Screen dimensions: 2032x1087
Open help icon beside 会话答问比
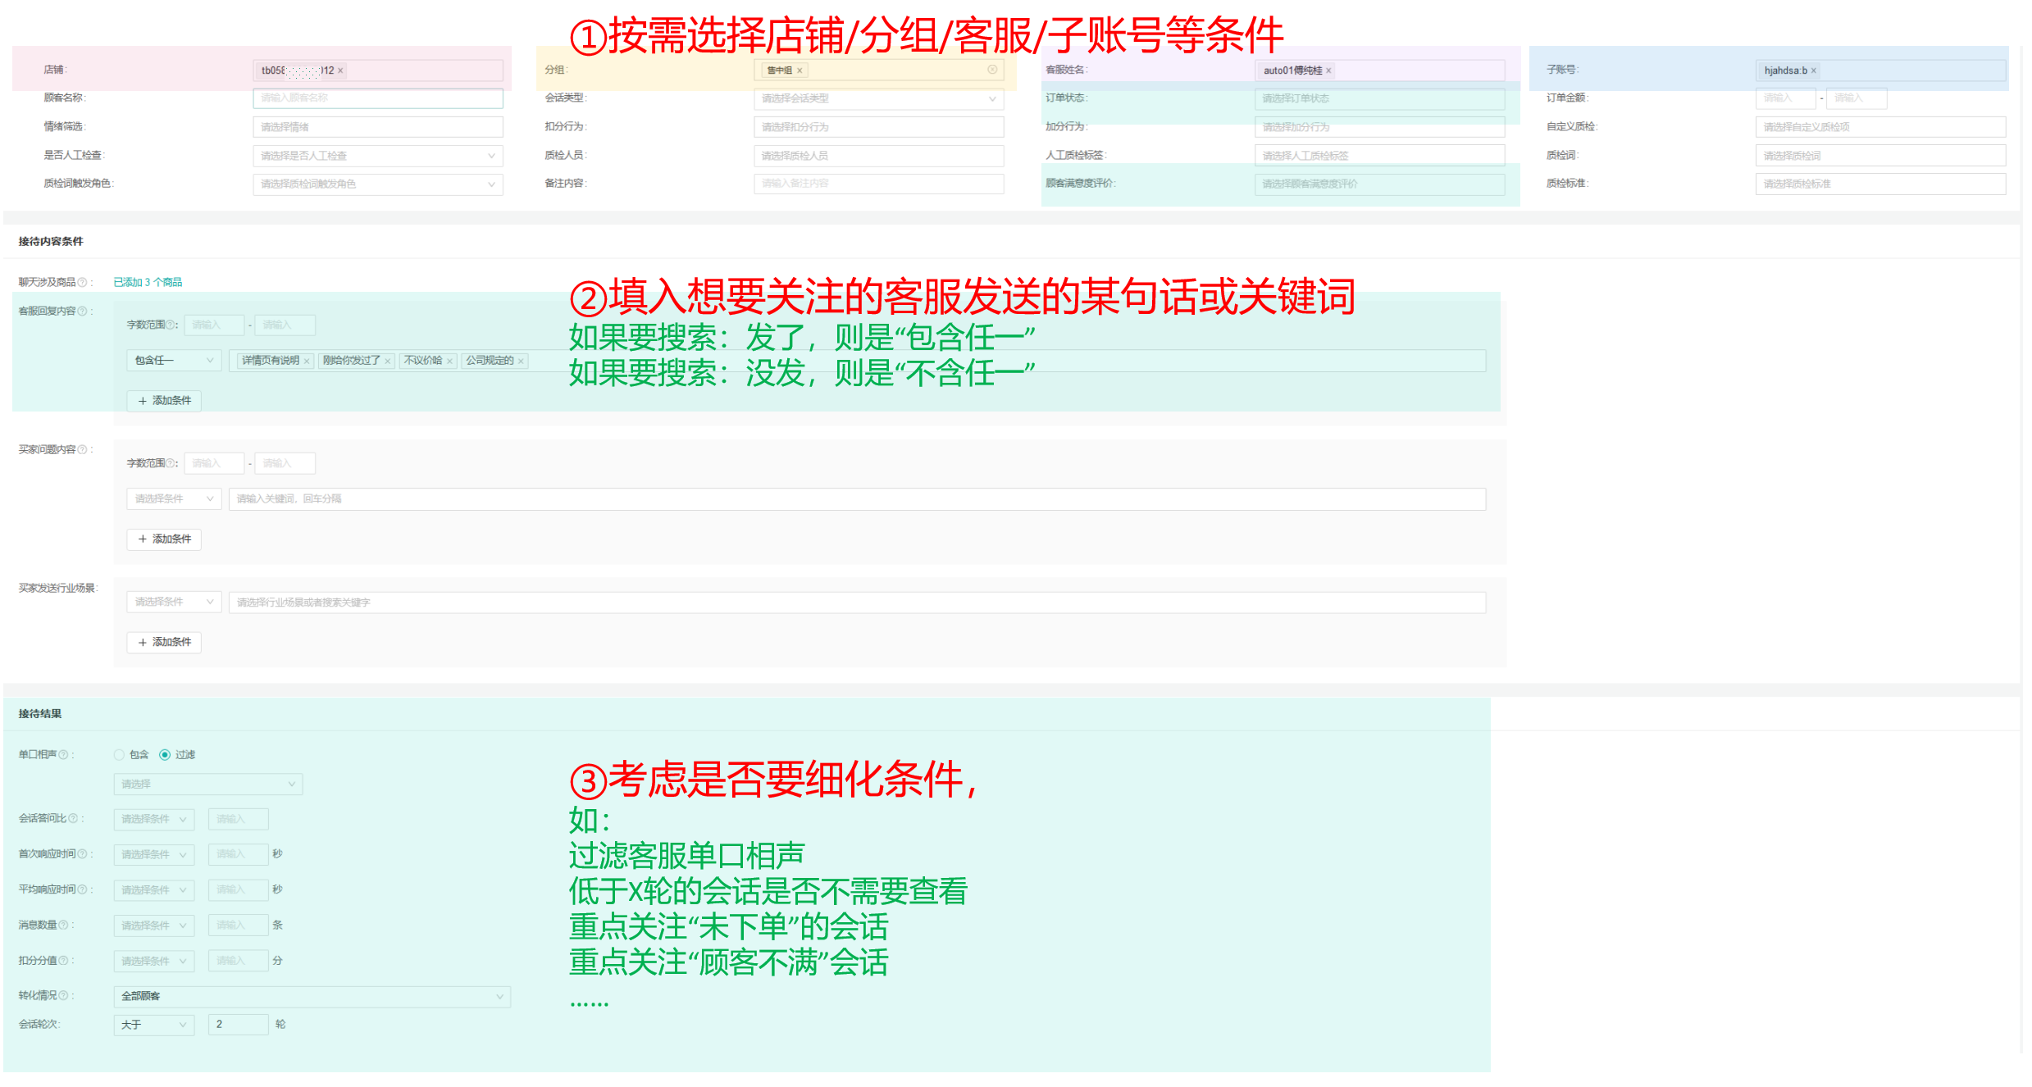[73, 818]
